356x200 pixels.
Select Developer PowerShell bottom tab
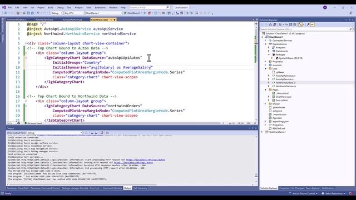pos(17,188)
